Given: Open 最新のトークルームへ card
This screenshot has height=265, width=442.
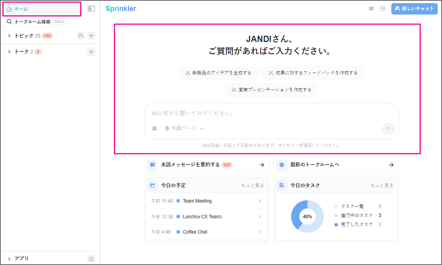Looking at the screenshot, I should tap(336, 165).
